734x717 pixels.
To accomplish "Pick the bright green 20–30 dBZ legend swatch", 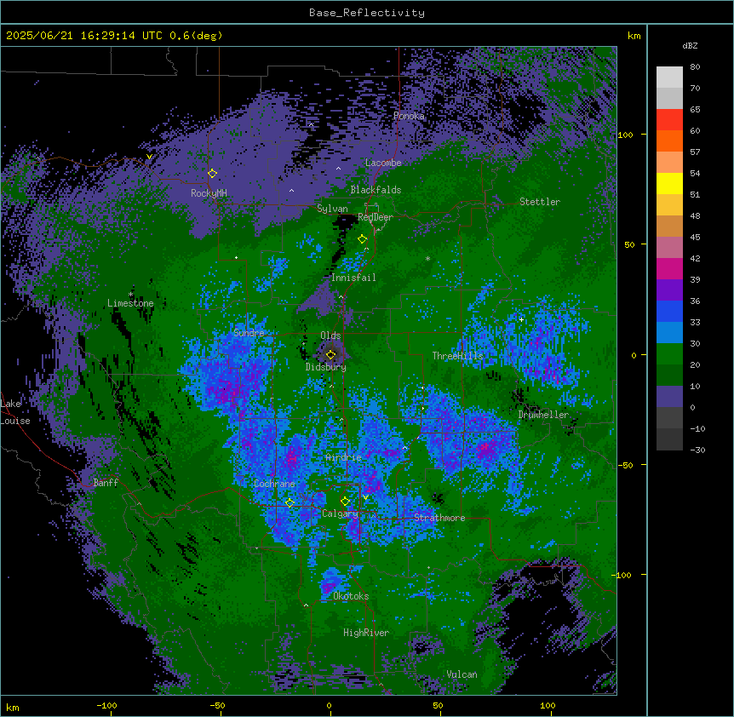I will pos(669,354).
